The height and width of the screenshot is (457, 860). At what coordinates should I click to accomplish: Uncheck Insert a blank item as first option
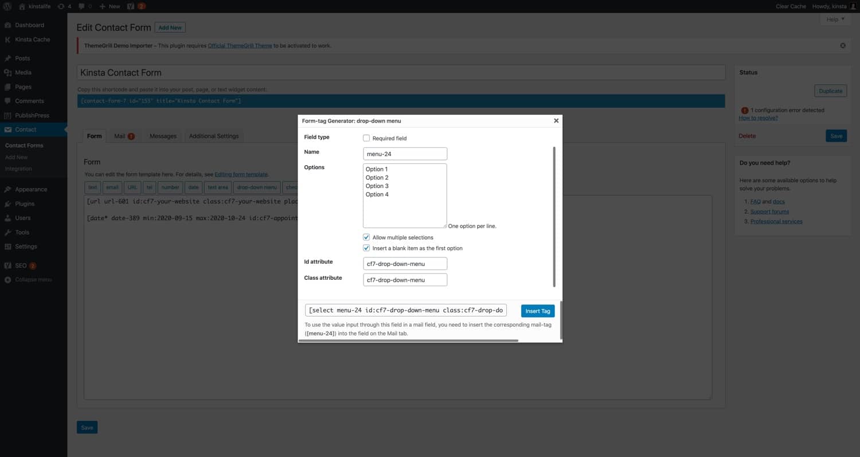366,248
